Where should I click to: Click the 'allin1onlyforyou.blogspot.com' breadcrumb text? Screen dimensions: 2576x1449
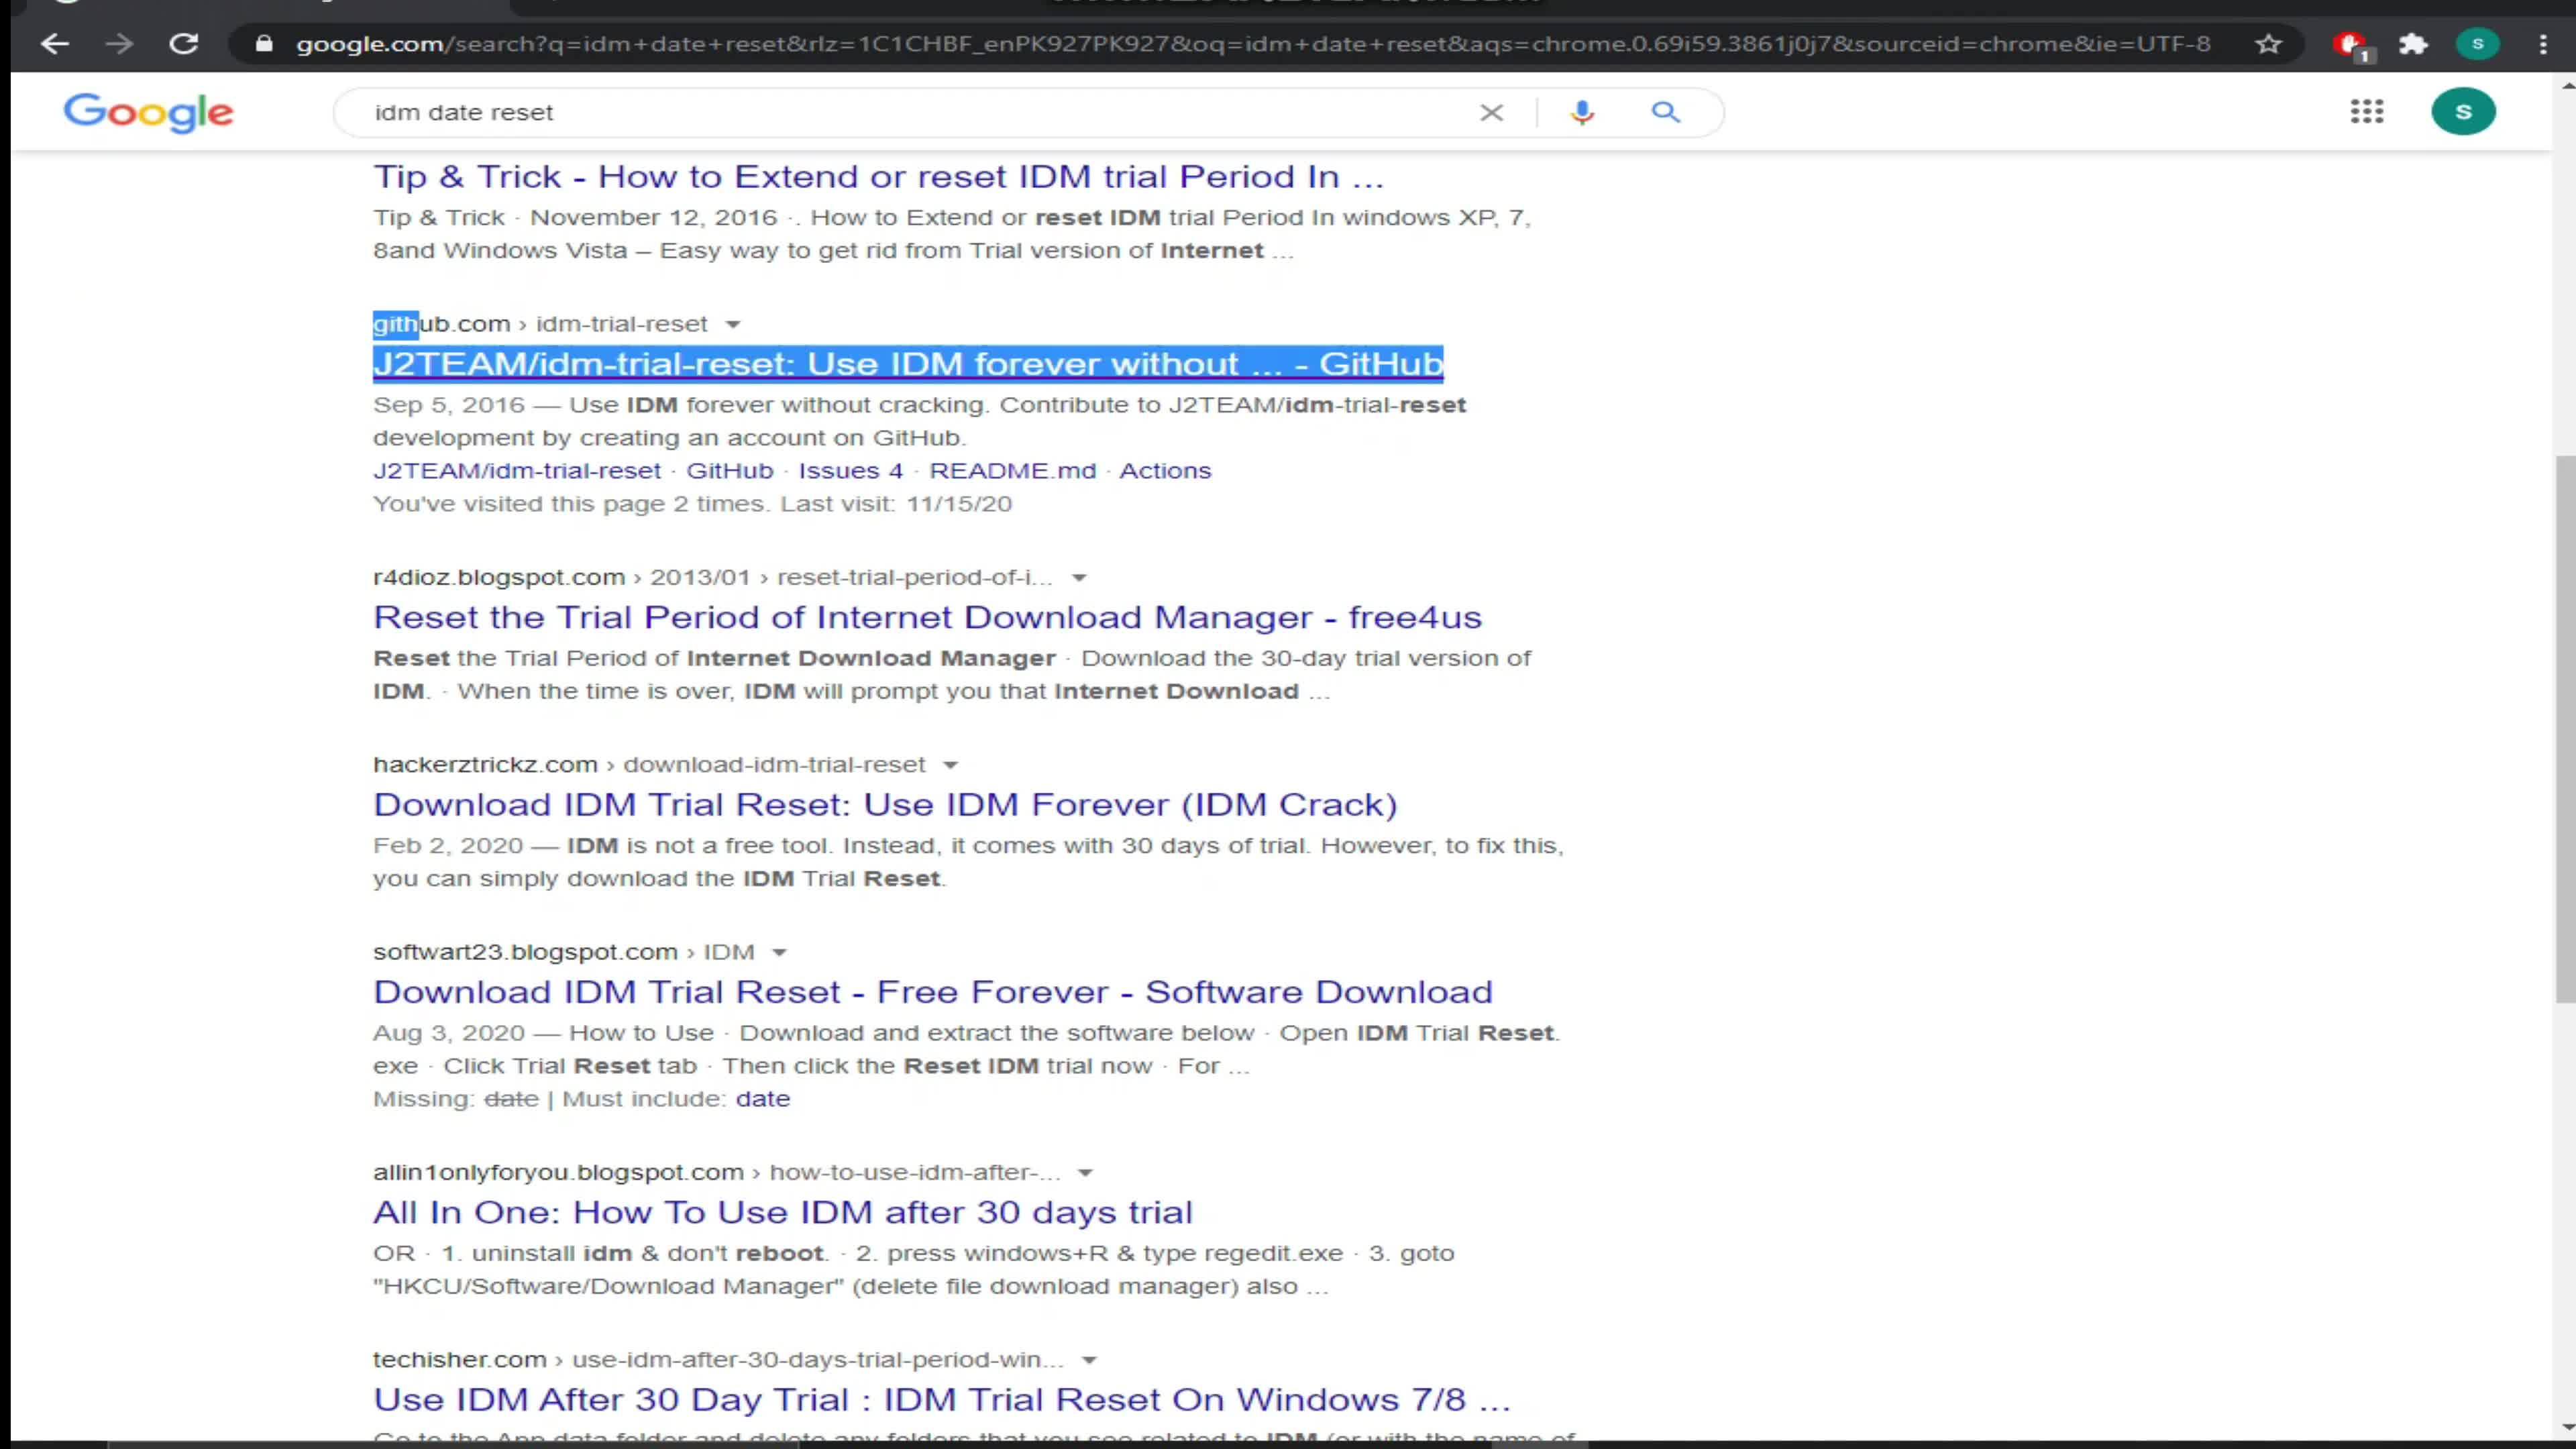tap(558, 1173)
